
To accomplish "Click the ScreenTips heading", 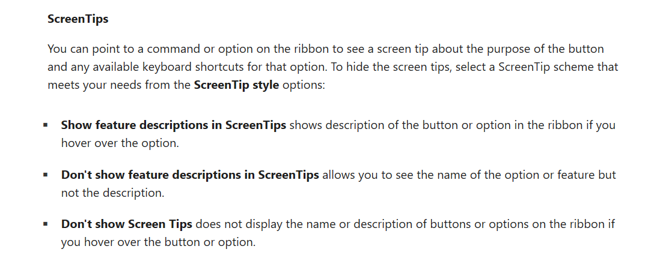I will 78,19.
